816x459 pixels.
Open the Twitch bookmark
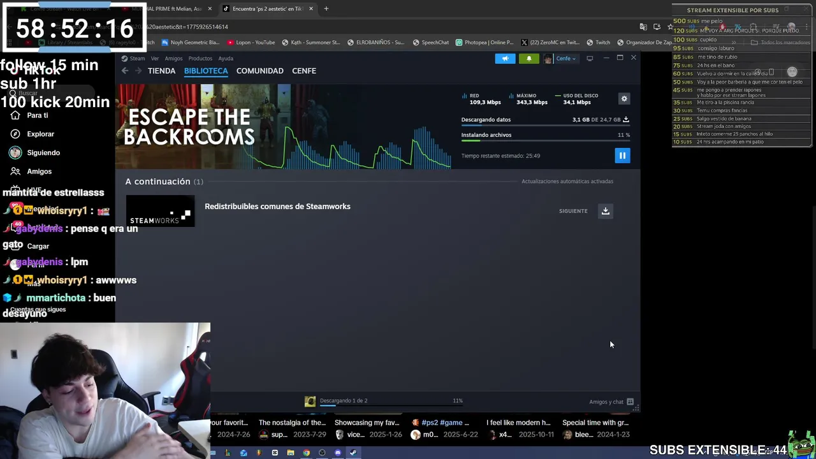pyautogui.click(x=598, y=43)
